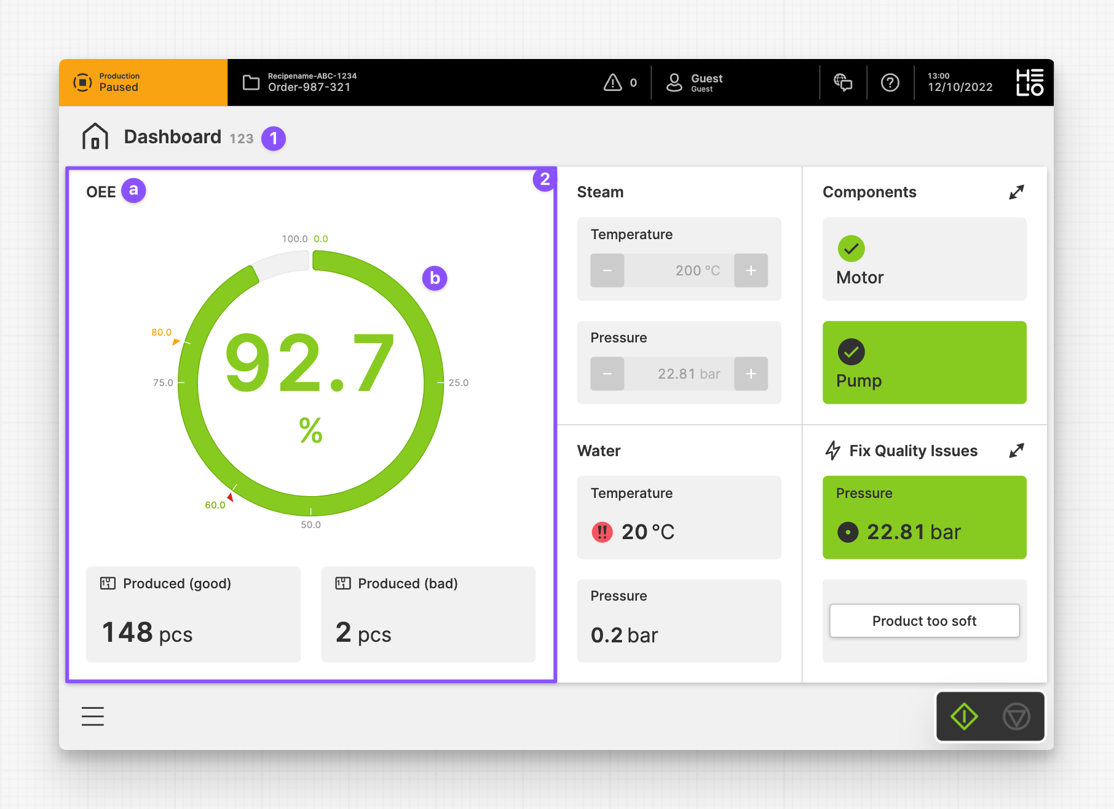Open the language chat globe icon
Image resolution: width=1114 pixels, height=809 pixels.
tap(843, 82)
